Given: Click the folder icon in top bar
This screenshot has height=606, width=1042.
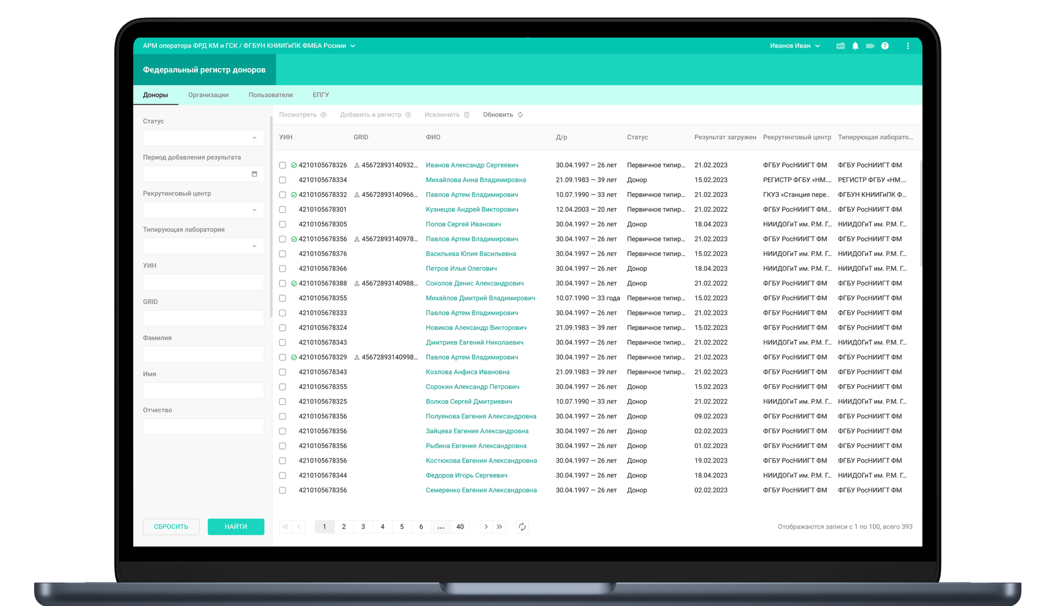Looking at the screenshot, I should coord(840,46).
